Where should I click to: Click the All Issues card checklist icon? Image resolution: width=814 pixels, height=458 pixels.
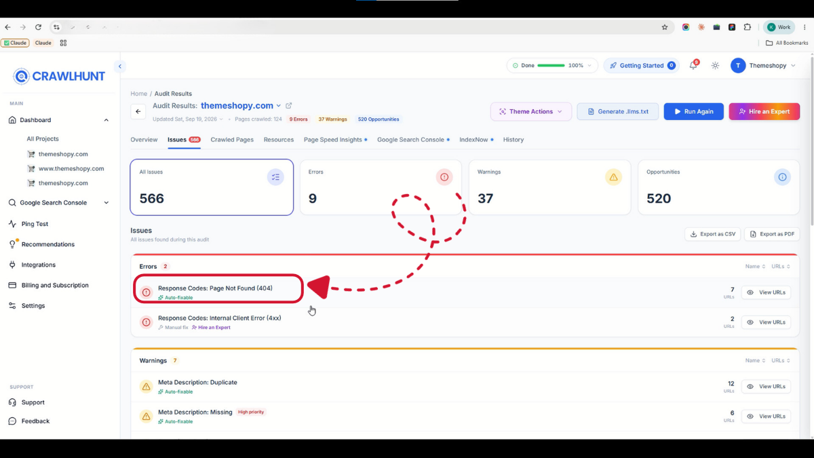(275, 177)
